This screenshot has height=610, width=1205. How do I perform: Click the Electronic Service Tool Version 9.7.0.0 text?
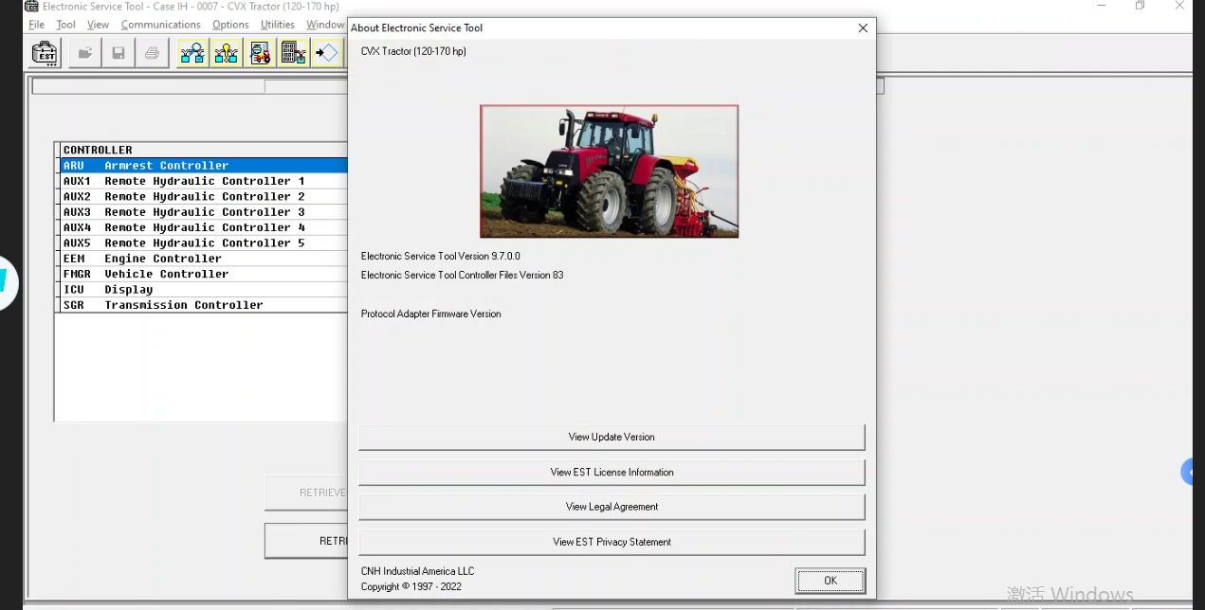[x=441, y=256]
